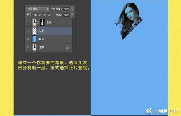
Task: Open the 填充 slider dropdown arrow
Action: pos(72,15)
